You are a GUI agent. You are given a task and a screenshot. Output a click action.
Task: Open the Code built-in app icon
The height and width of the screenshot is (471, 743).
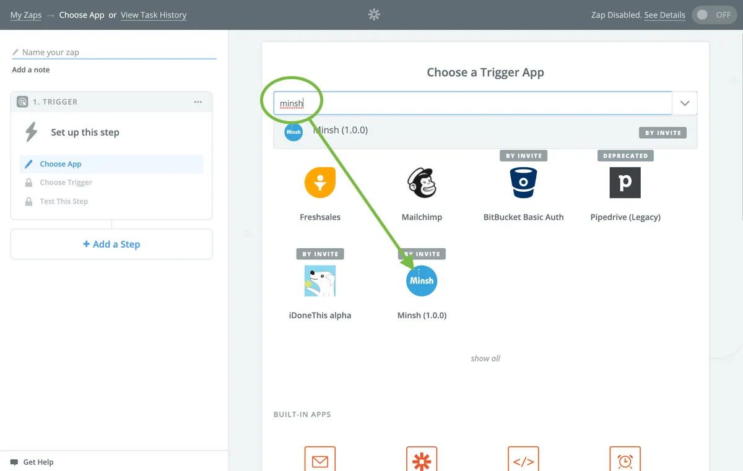[524, 459]
